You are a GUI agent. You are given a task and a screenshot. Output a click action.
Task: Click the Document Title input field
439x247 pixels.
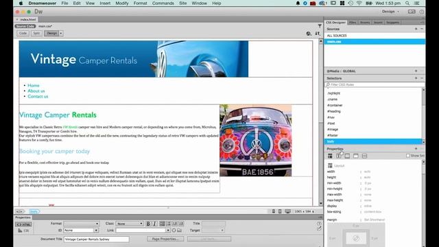97,239
